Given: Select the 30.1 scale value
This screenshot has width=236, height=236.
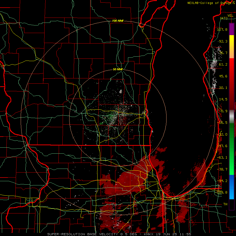Looking at the screenshot, I should [223, 88].
